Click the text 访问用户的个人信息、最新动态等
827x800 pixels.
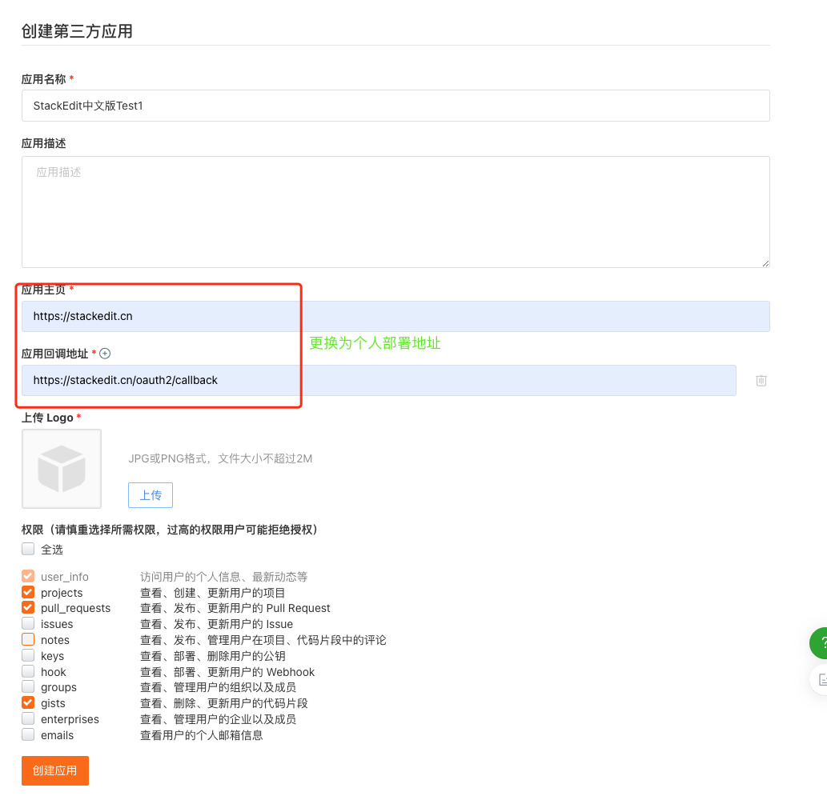223,577
